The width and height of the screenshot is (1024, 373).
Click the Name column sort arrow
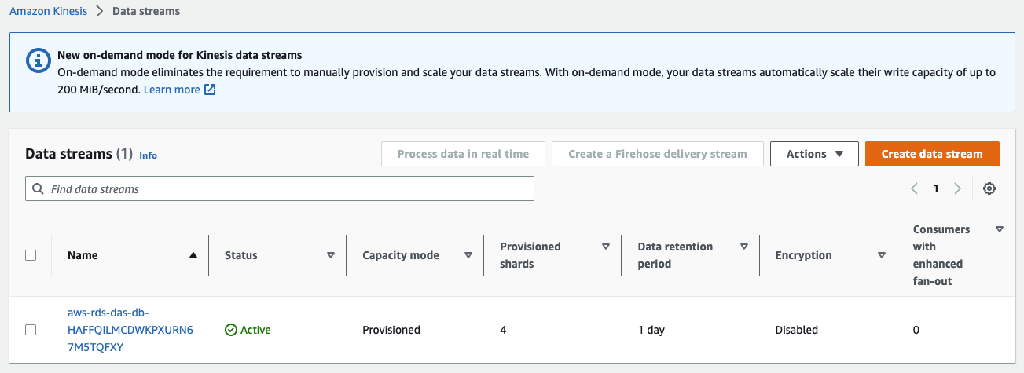point(193,255)
